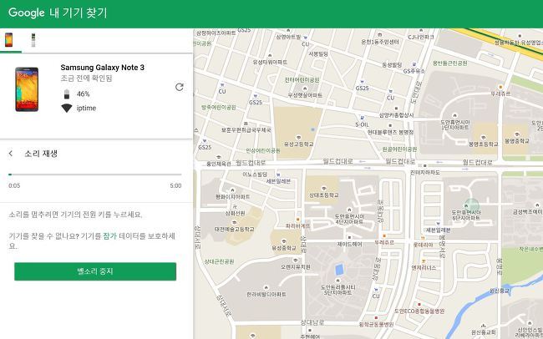Click the 파리바게뜨 bakery marker
Viewport: 543px width, 339px height.
(x=298, y=220)
